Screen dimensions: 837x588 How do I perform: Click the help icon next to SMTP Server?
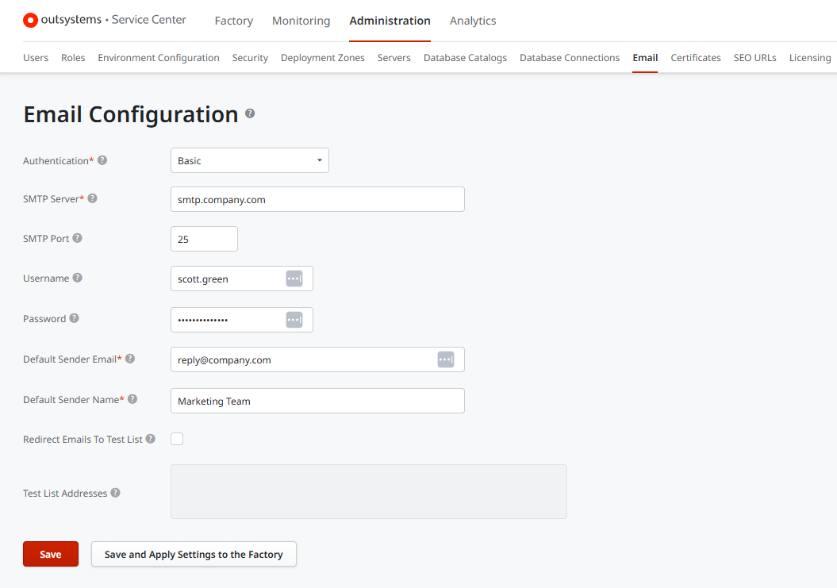(94, 198)
